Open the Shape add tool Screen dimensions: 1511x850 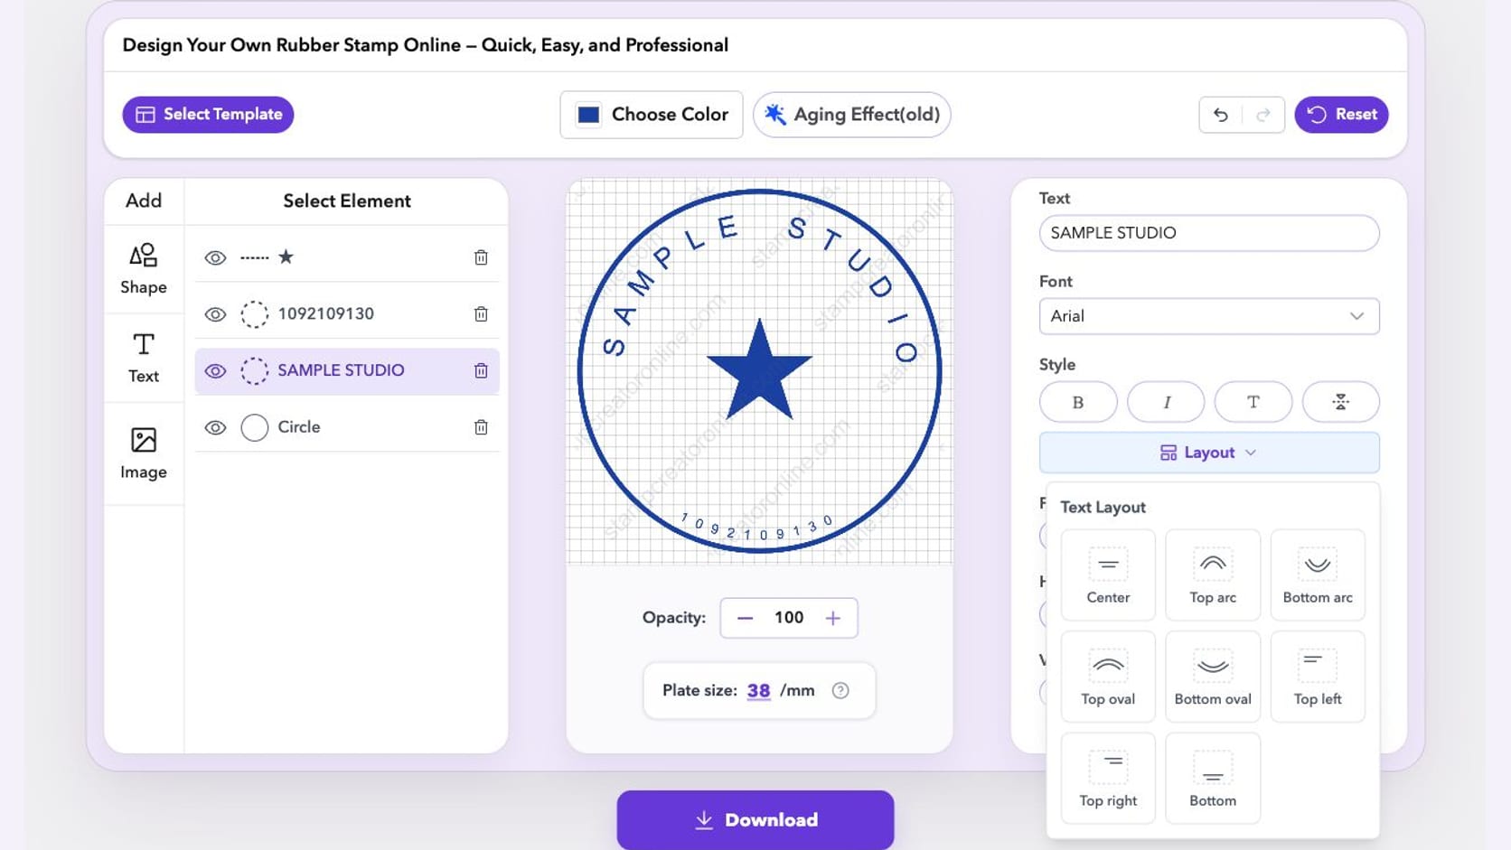click(144, 269)
